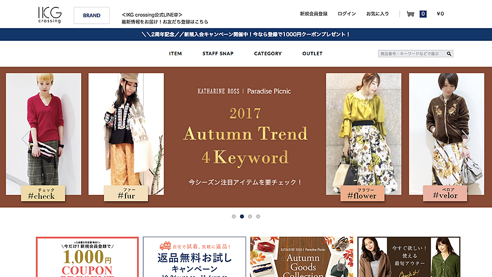Open STAFF SNAP menu item
This screenshot has width=492, height=277.
[x=218, y=54]
